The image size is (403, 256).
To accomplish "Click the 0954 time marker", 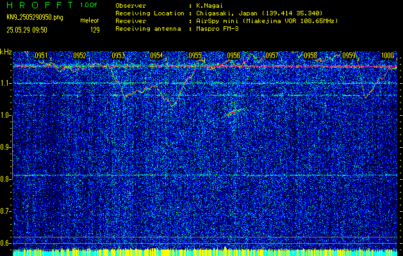I will 156,56.
